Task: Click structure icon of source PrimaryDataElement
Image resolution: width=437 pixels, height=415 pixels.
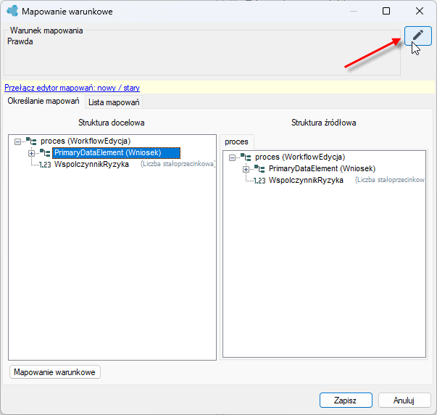Action: pos(259,169)
